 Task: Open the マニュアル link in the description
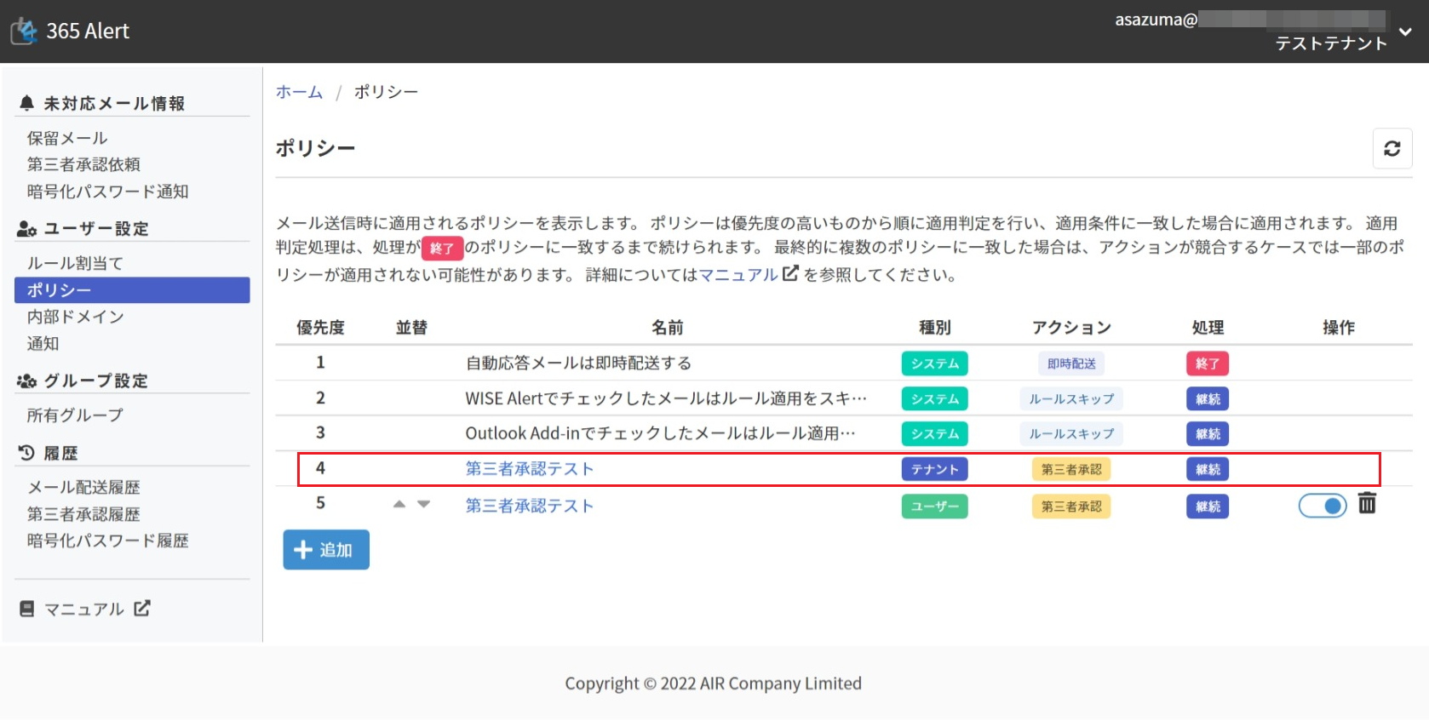pyautogui.click(x=738, y=275)
